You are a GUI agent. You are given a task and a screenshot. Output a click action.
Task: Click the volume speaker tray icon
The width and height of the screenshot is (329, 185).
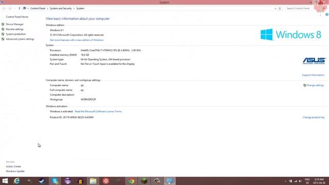click(x=300, y=181)
